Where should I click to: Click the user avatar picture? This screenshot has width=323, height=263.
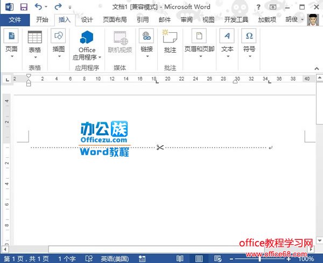pos(313,20)
